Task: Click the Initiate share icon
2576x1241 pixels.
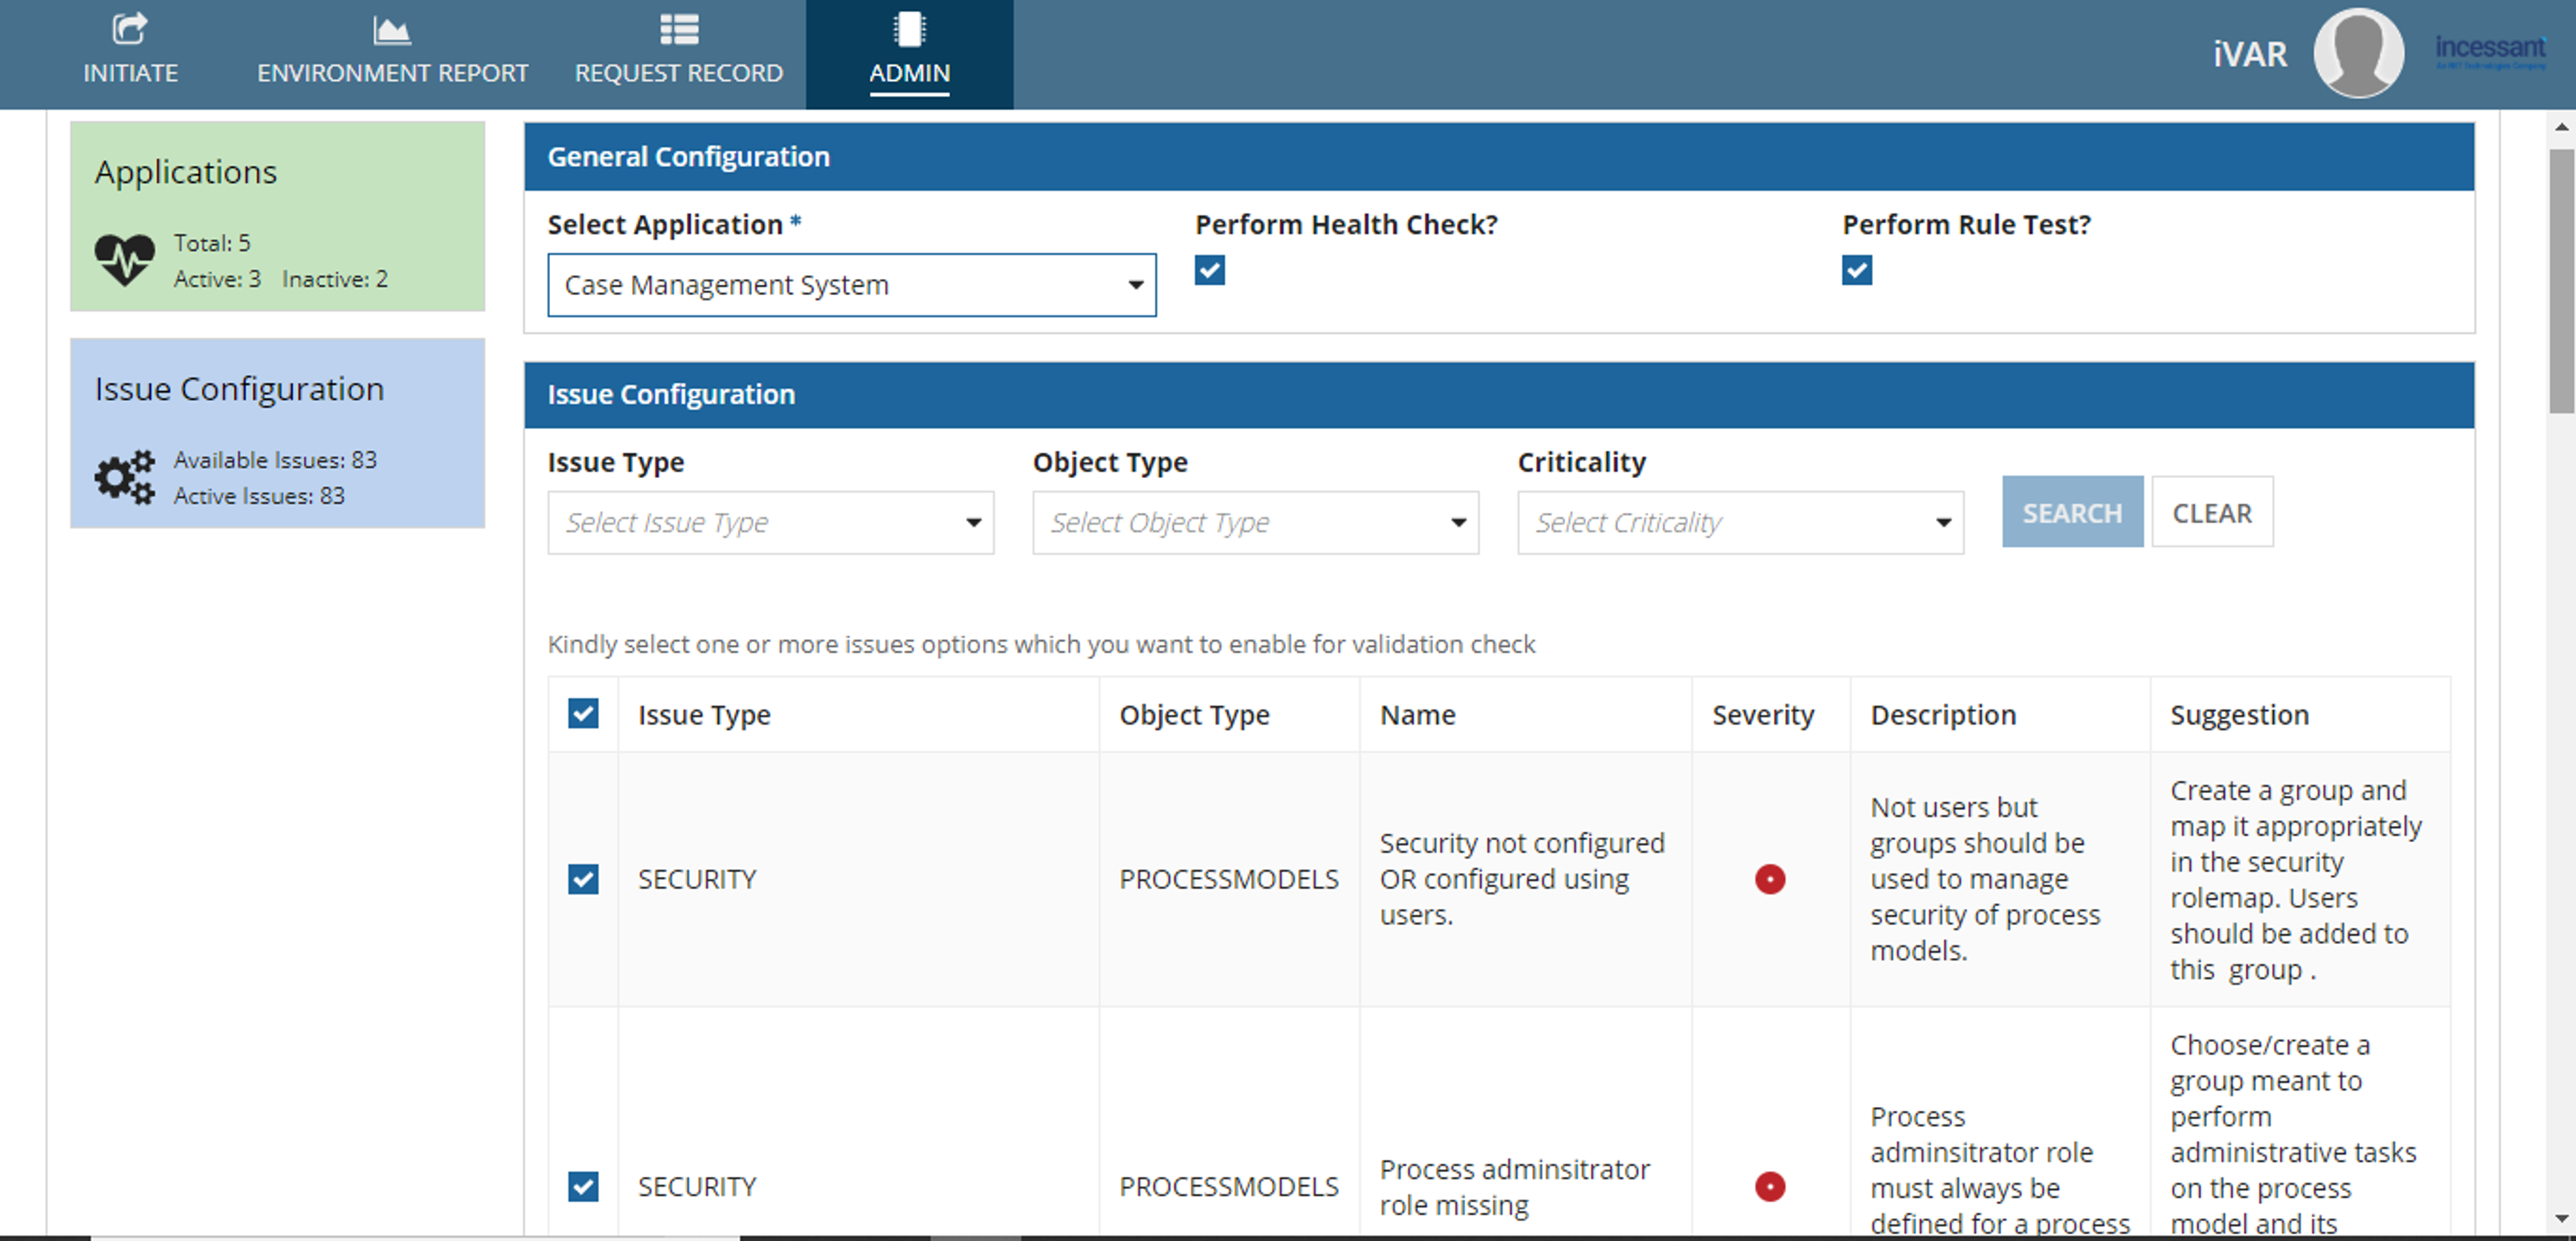Action: pyautogui.click(x=130, y=29)
